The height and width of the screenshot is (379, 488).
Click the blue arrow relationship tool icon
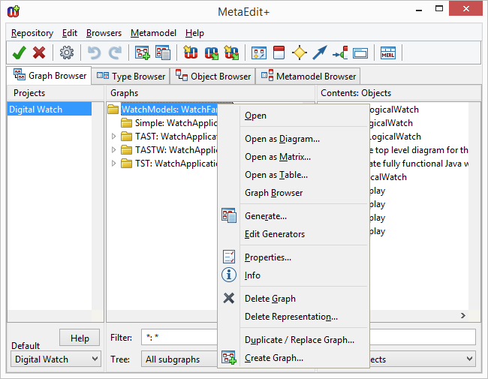320,53
